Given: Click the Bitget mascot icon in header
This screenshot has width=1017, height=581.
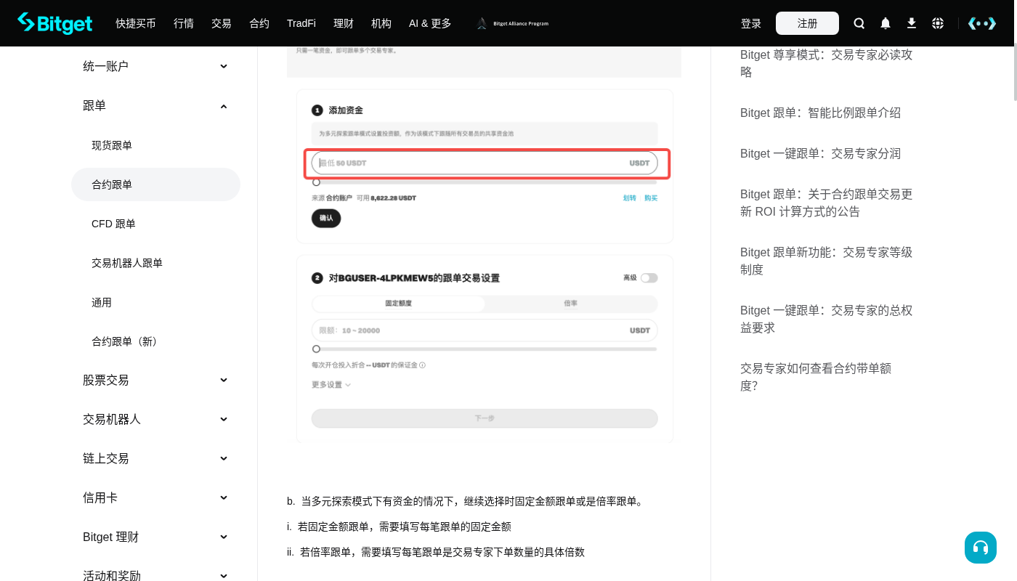Looking at the screenshot, I should (982, 23).
